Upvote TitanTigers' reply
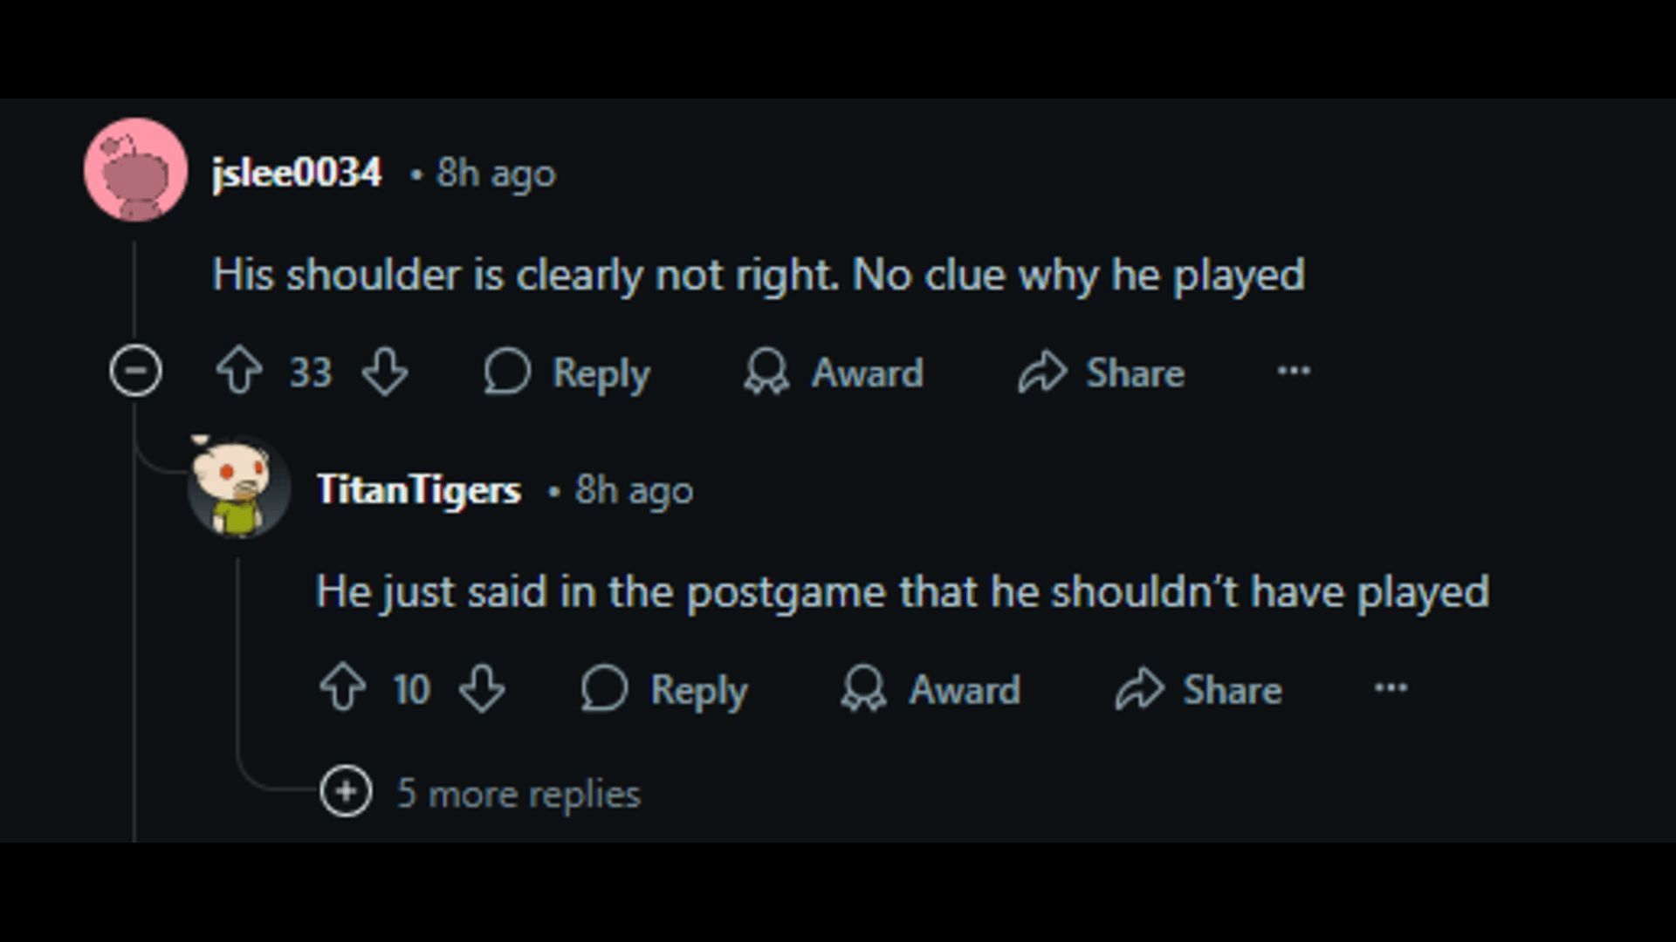1676x942 pixels. click(342, 688)
